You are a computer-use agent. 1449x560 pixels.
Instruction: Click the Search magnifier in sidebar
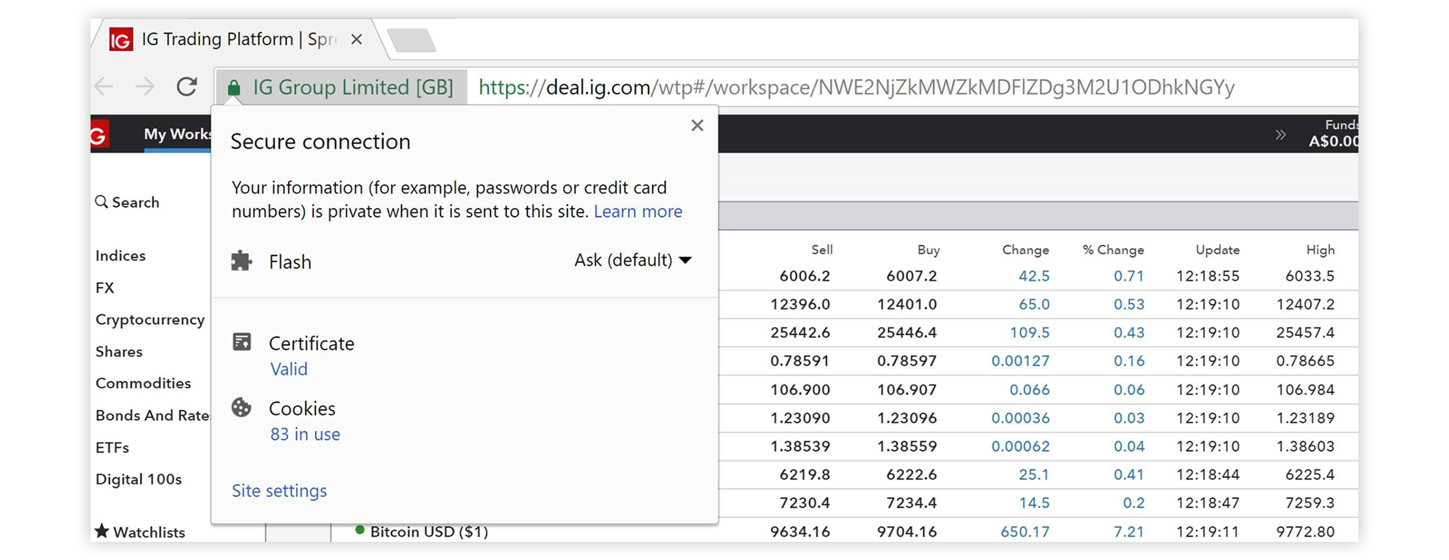(101, 202)
